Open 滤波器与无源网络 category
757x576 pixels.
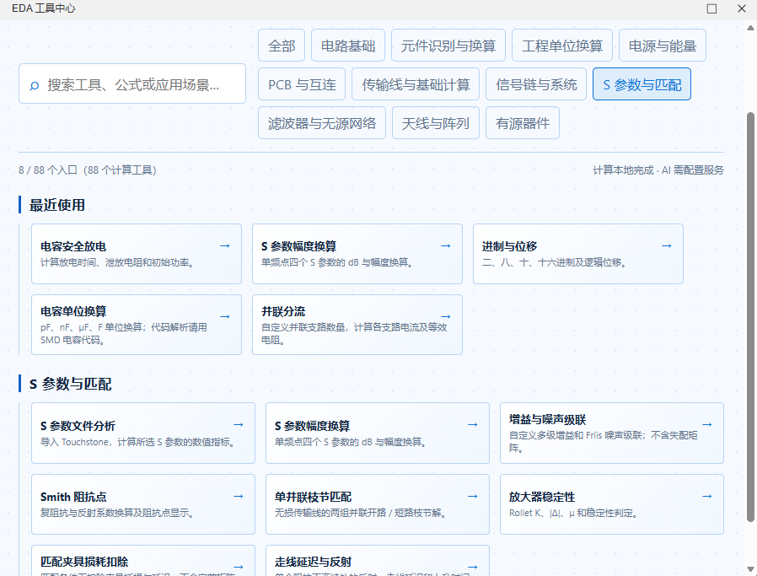[x=322, y=122]
